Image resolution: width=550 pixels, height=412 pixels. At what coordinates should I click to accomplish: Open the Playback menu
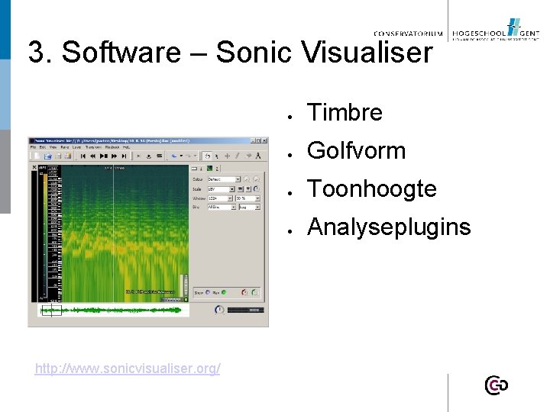112,147
